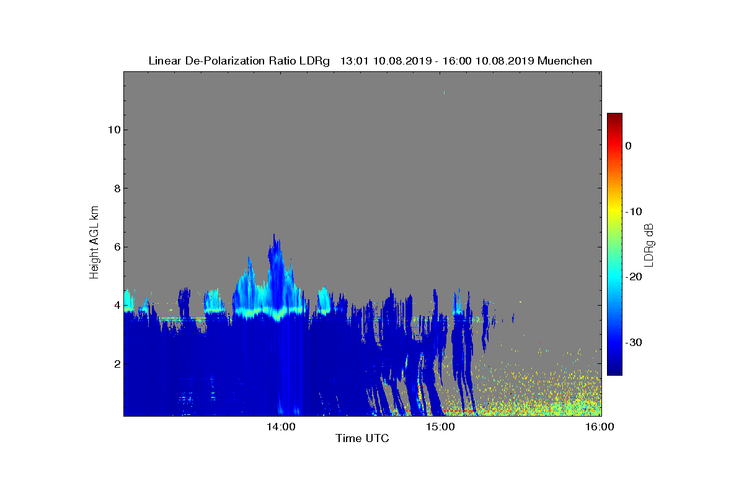Click the '10' height tick label
Image resolution: width=744 pixels, height=496 pixels.
point(113,130)
